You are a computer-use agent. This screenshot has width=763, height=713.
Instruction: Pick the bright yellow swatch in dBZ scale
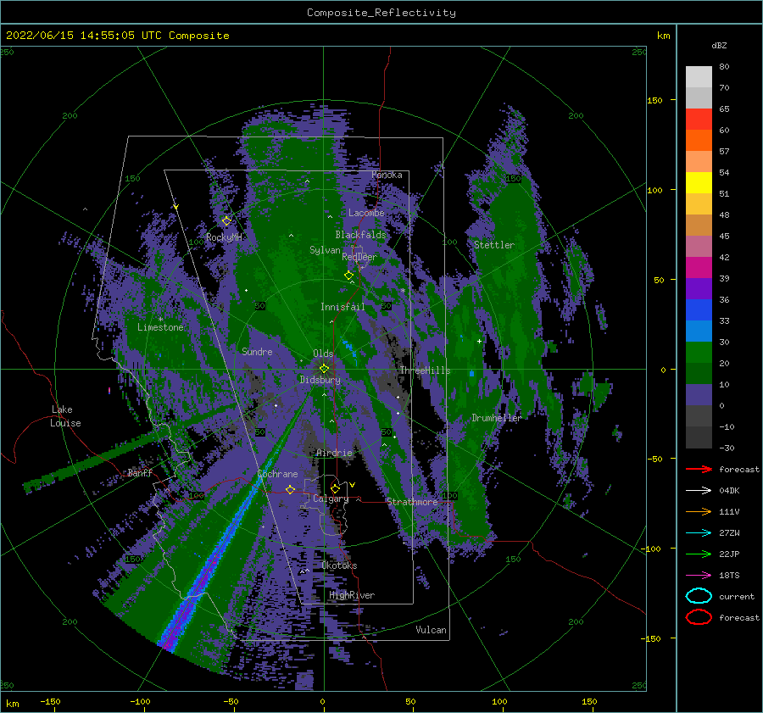[x=699, y=183]
